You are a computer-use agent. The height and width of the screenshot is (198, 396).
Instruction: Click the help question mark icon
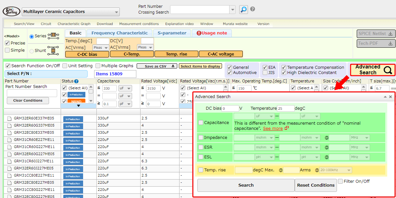[x=253, y=9]
